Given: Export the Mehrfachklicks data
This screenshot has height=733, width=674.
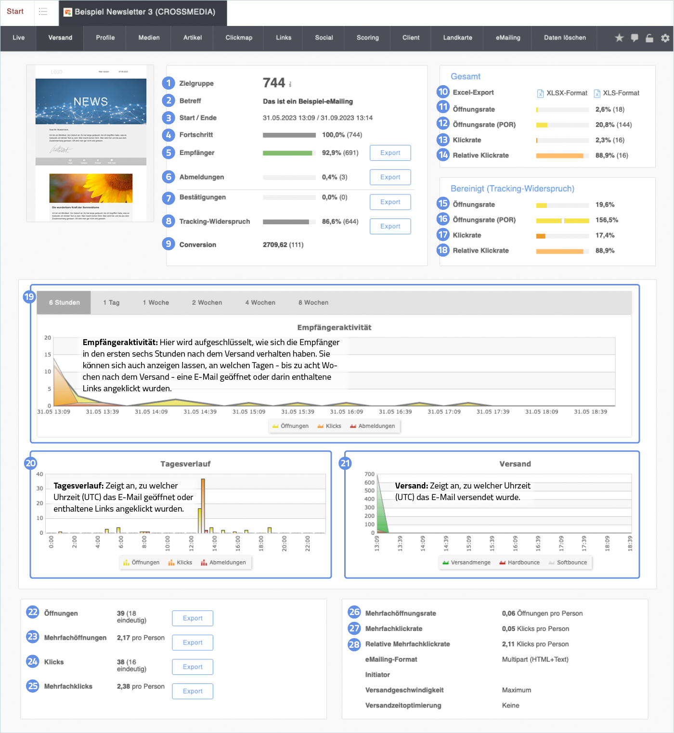Looking at the screenshot, I should point(193,691).
